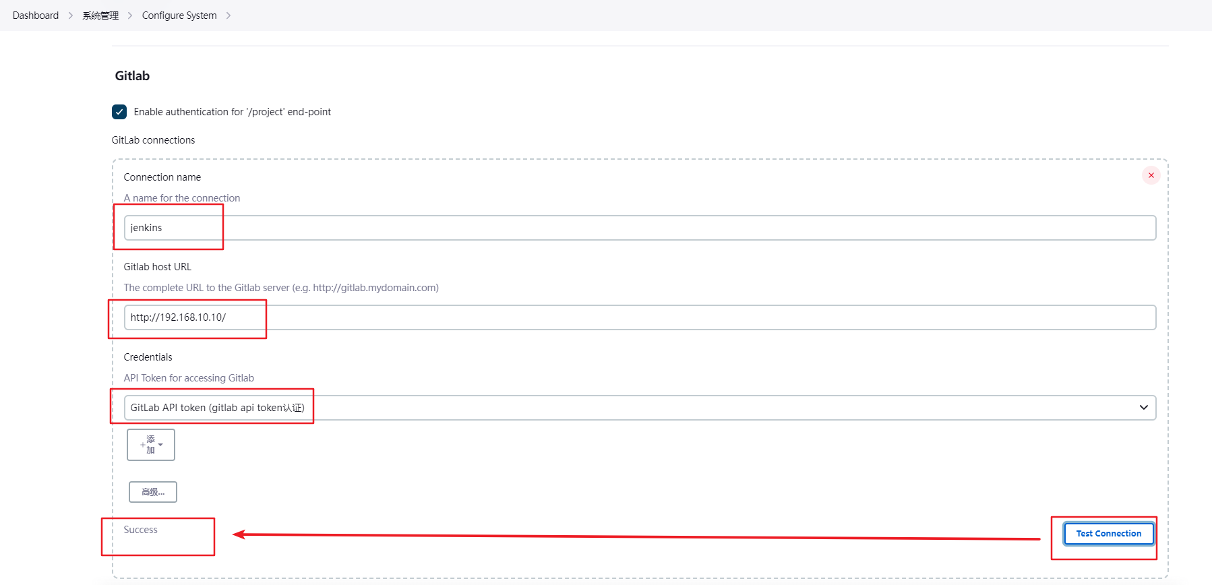Expand chevron after Configure System breadcrumb
This screenshot has width=1212, height=585.
[x=229, y=16]
